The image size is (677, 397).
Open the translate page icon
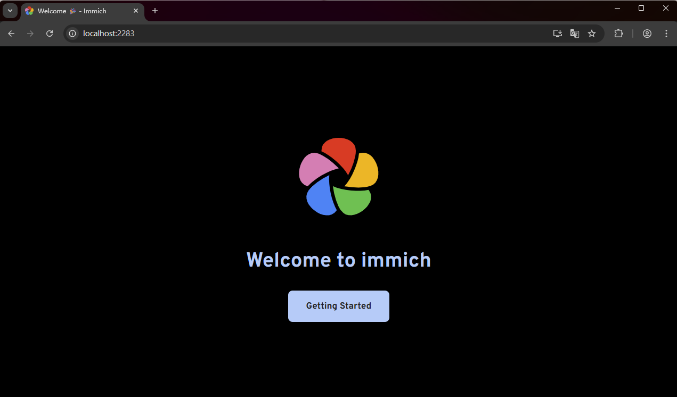575,34
